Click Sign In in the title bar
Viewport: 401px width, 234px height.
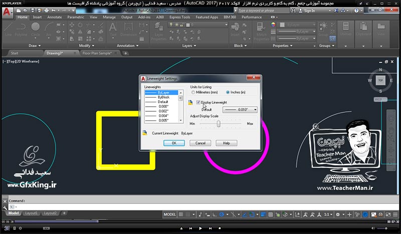pyautogui.click(x=309, y=11)
